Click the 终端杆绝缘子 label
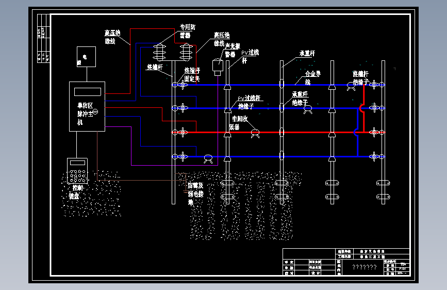 (360, 78)
